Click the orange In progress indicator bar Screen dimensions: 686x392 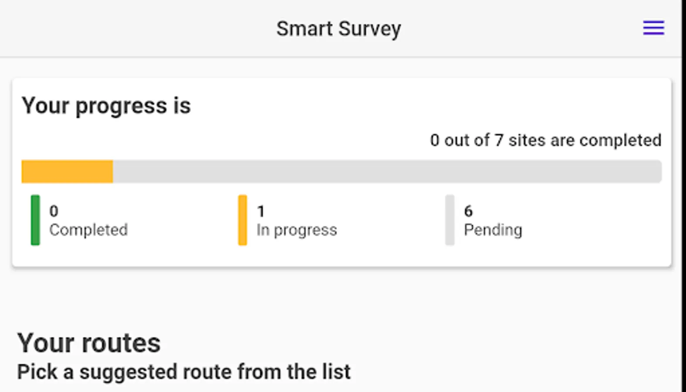242,220
